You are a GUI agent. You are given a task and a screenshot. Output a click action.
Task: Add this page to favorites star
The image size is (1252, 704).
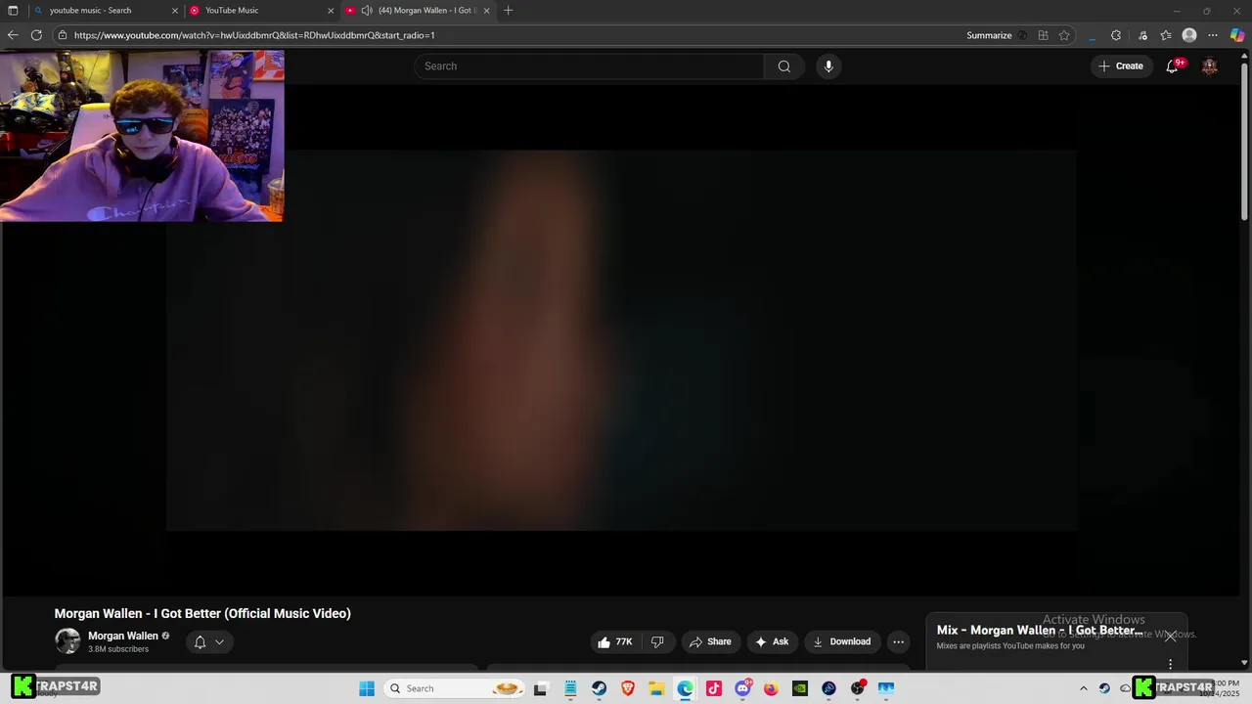(1064, 35)
